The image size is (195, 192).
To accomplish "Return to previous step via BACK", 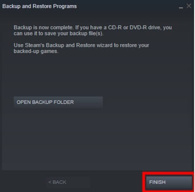I will [x=68, y=182].
